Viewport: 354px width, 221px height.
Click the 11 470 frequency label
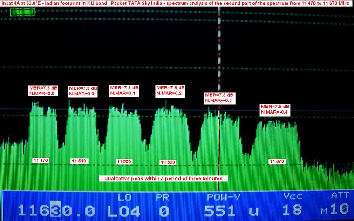coord(41,160)
